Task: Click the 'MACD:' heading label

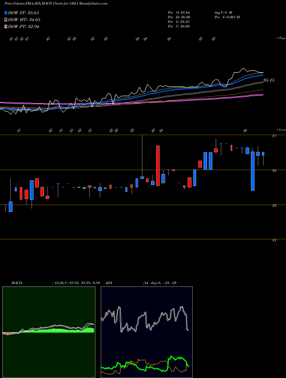Action: point(17,283)
